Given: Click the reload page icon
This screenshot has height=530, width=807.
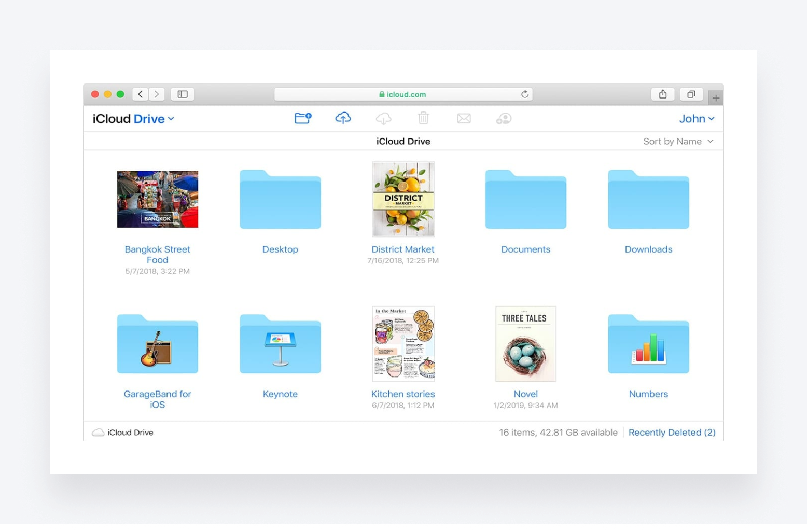Looking at the screenshot, I should [524, 94].
